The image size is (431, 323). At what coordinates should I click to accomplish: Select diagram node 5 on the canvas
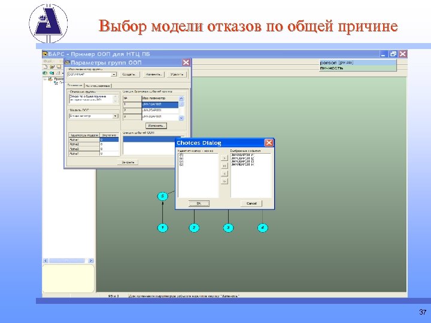[x=162, y=196]
